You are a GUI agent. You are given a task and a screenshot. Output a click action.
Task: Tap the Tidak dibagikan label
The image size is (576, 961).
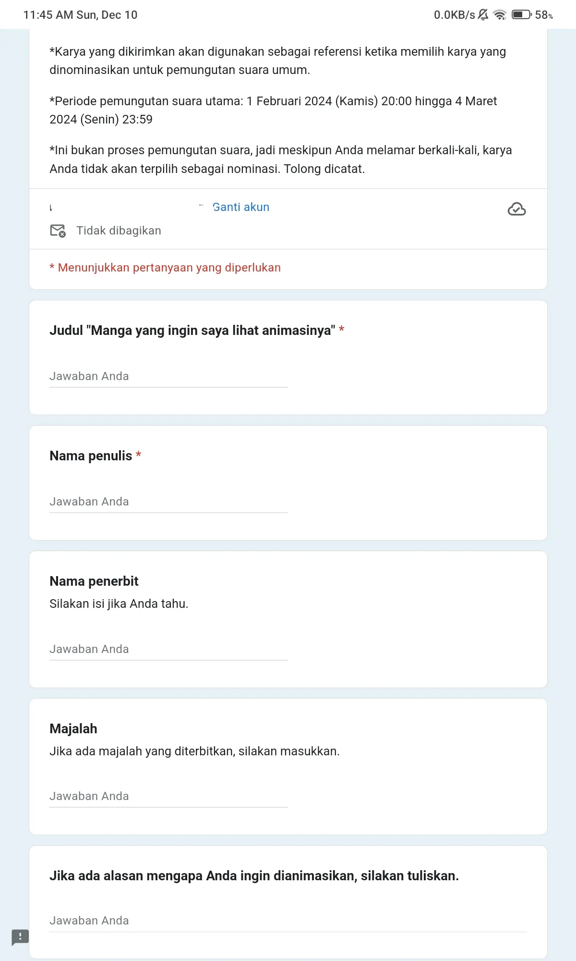(119, 231)
